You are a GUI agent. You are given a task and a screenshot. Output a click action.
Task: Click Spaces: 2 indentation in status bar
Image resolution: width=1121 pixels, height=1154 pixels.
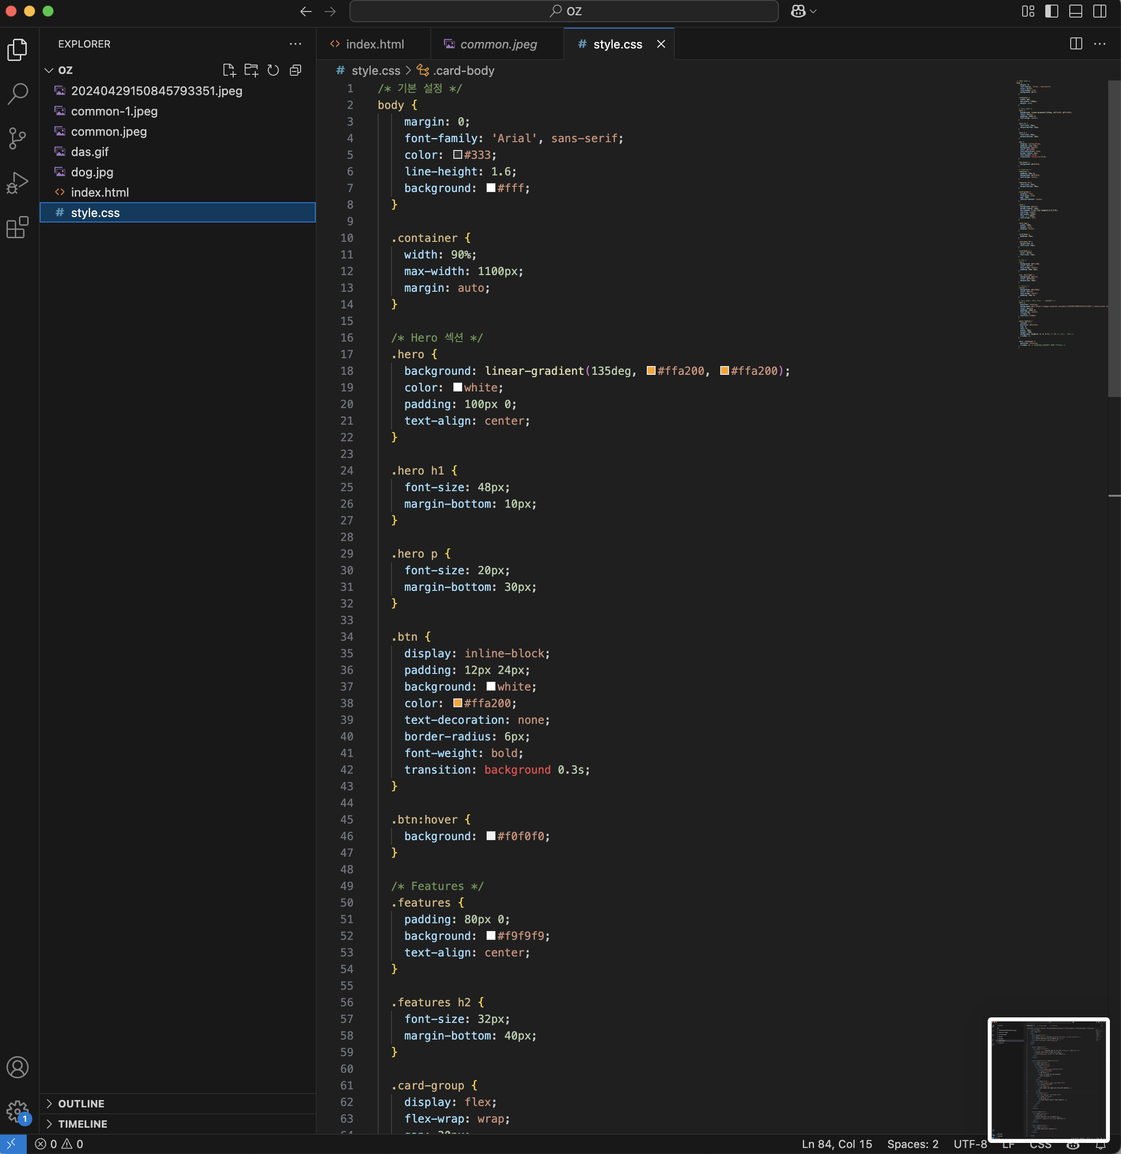(x=912, y=1144)
